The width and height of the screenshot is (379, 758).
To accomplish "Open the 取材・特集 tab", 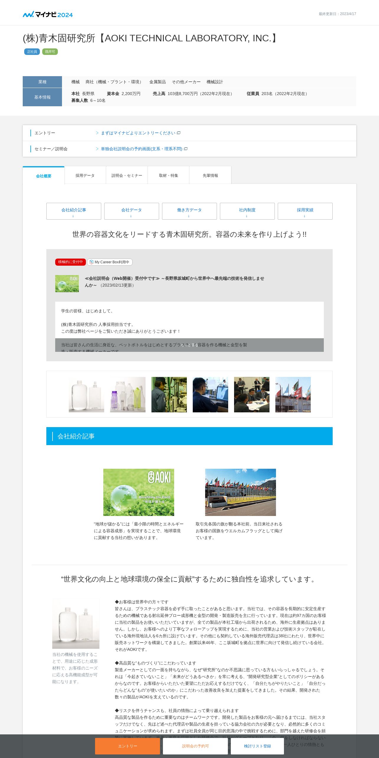I will tap(168, 175).
